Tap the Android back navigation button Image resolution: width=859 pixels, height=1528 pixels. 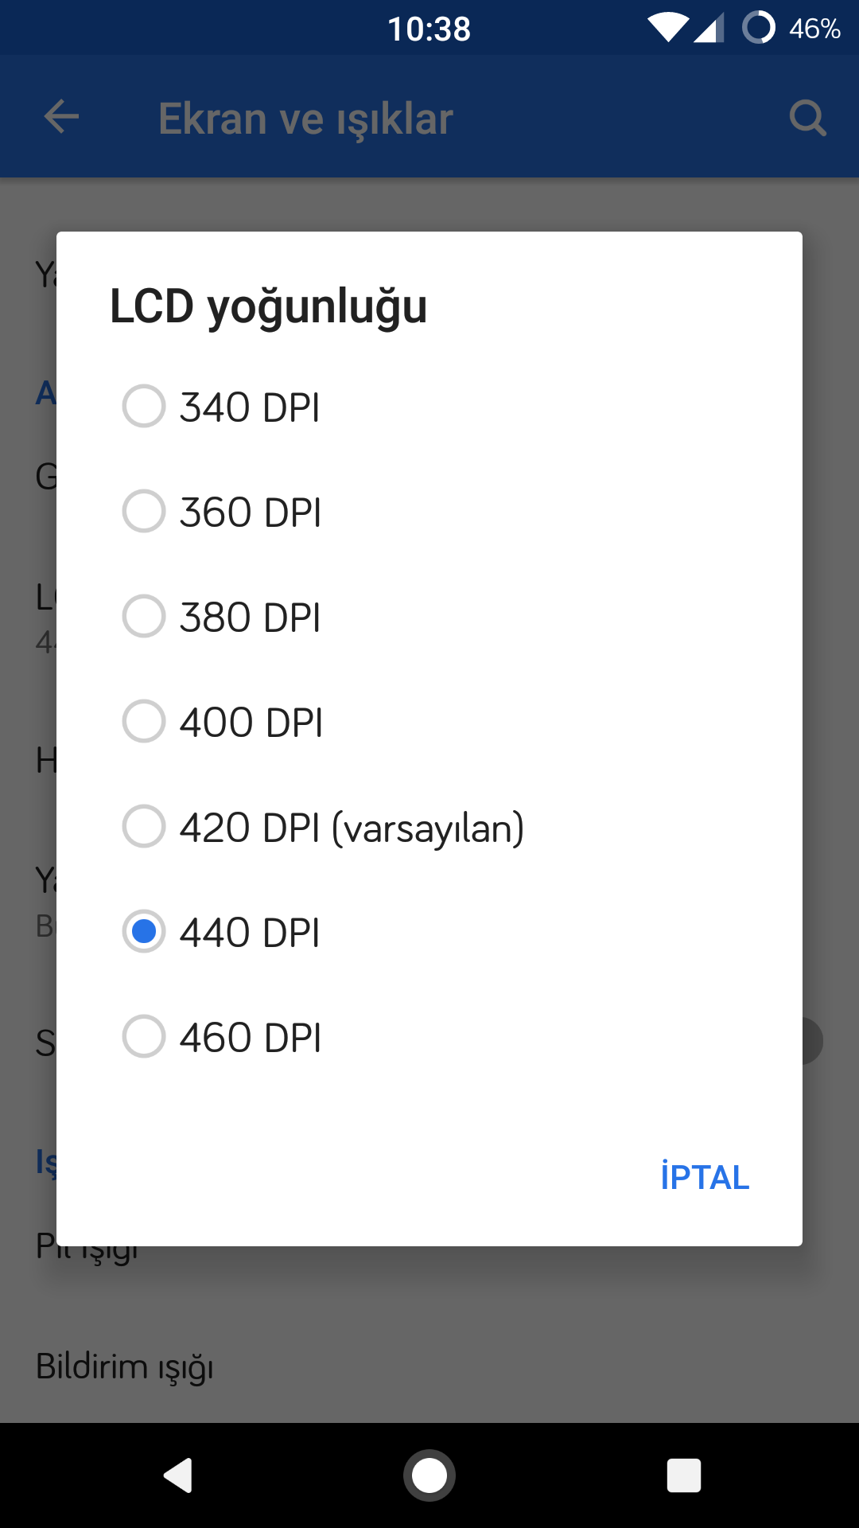click(x=178, y=1475)
